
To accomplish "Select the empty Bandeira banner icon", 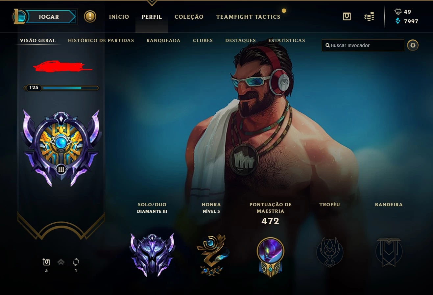I will (389, 252).
